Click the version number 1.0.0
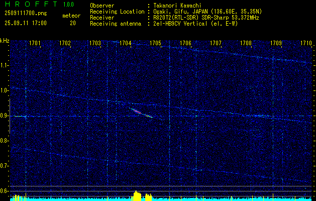The height and width of the screenshot is (201, 316). [x=68, y=4]
